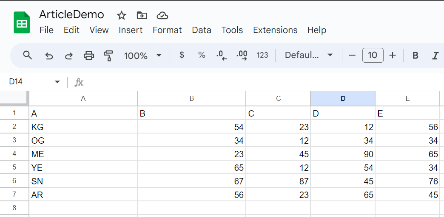This screenshot has height=217, width=444.
Task: Open the Default font dropdown
Action: pyautogui.click(x=309, y=55)
